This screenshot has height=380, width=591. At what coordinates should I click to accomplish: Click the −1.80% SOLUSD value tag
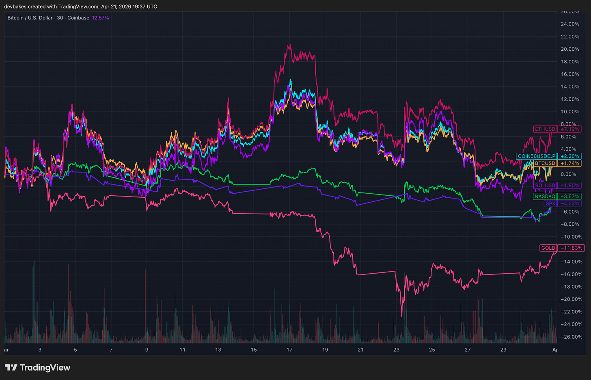[569, 186]
